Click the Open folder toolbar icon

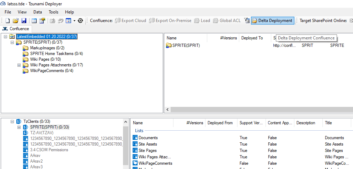[15, 21]
